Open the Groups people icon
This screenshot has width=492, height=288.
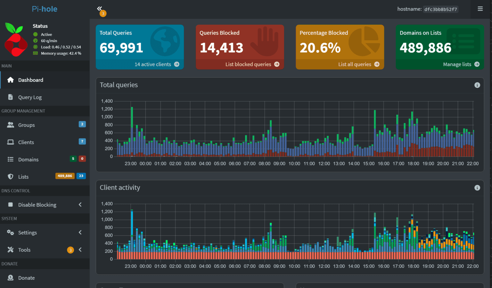click(x=11, y=125)
